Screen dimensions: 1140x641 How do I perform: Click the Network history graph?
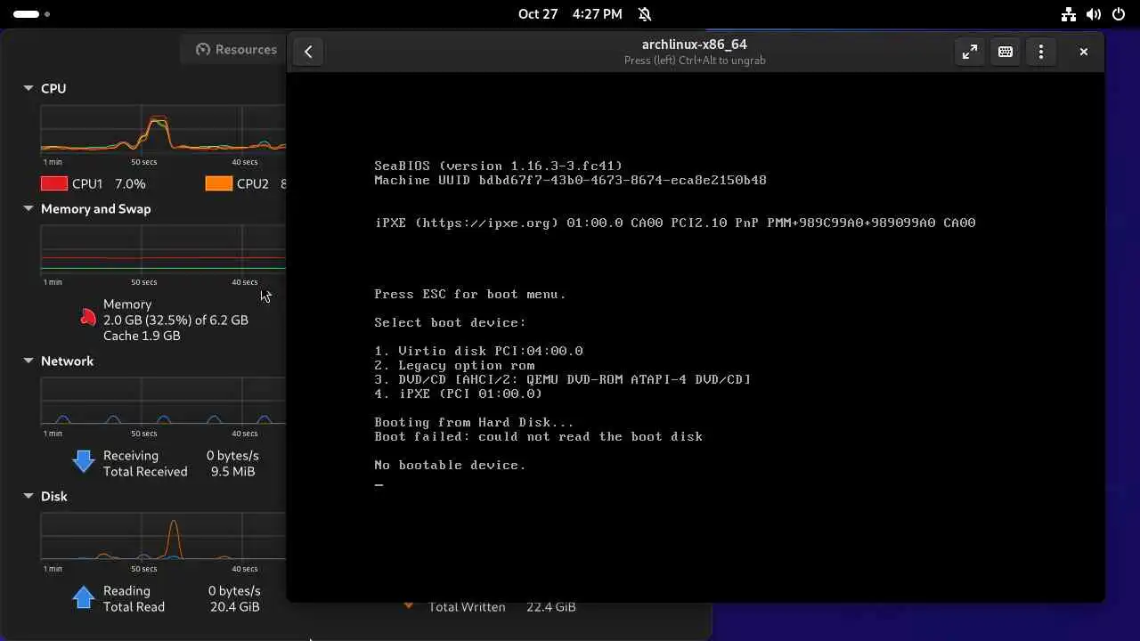(x=163, y=402)
